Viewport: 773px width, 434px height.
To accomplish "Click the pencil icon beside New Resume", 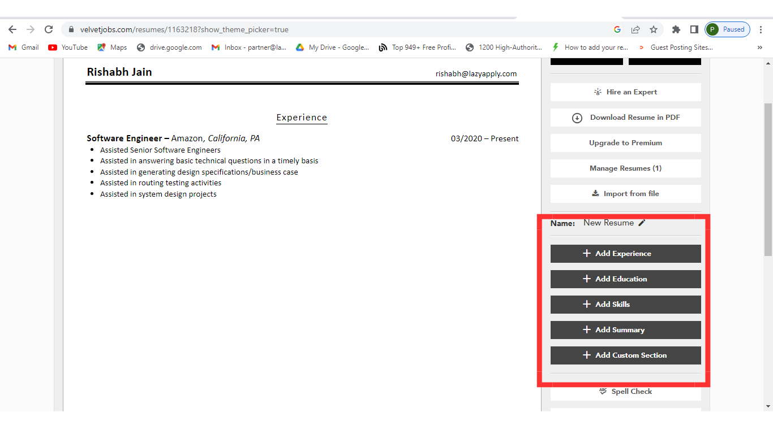I will [x=642, y=223].
